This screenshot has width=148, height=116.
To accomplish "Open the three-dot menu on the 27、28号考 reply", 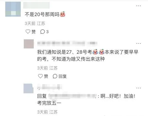I will [x=139, y=43].
